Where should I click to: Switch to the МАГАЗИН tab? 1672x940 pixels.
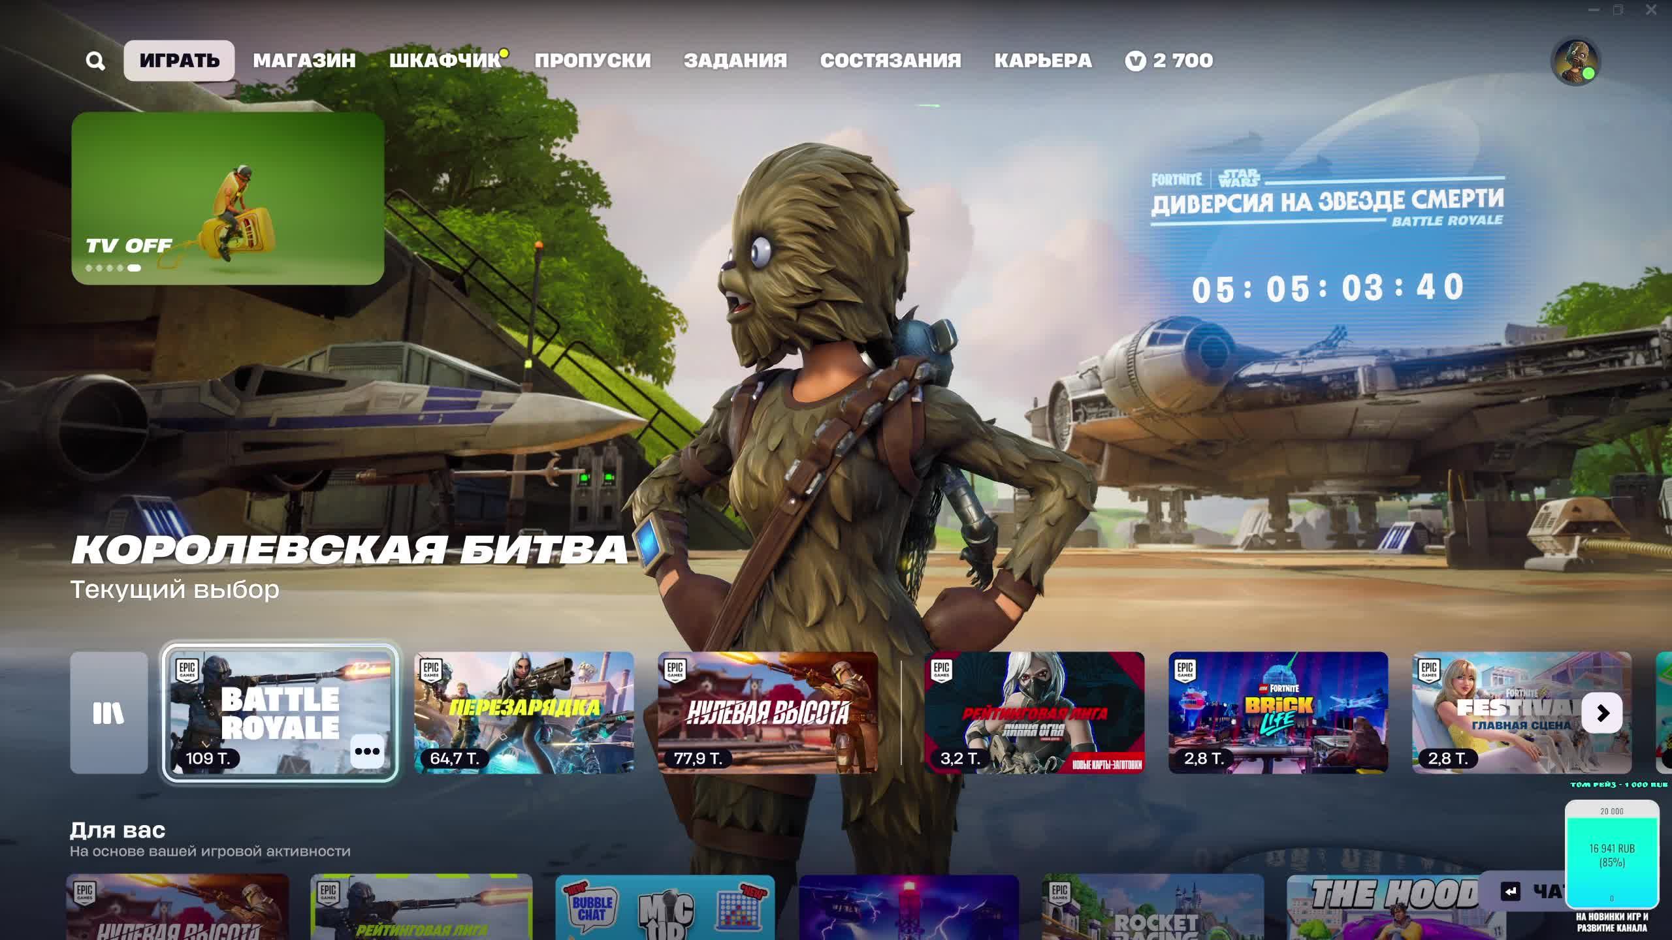coord(304,61)
